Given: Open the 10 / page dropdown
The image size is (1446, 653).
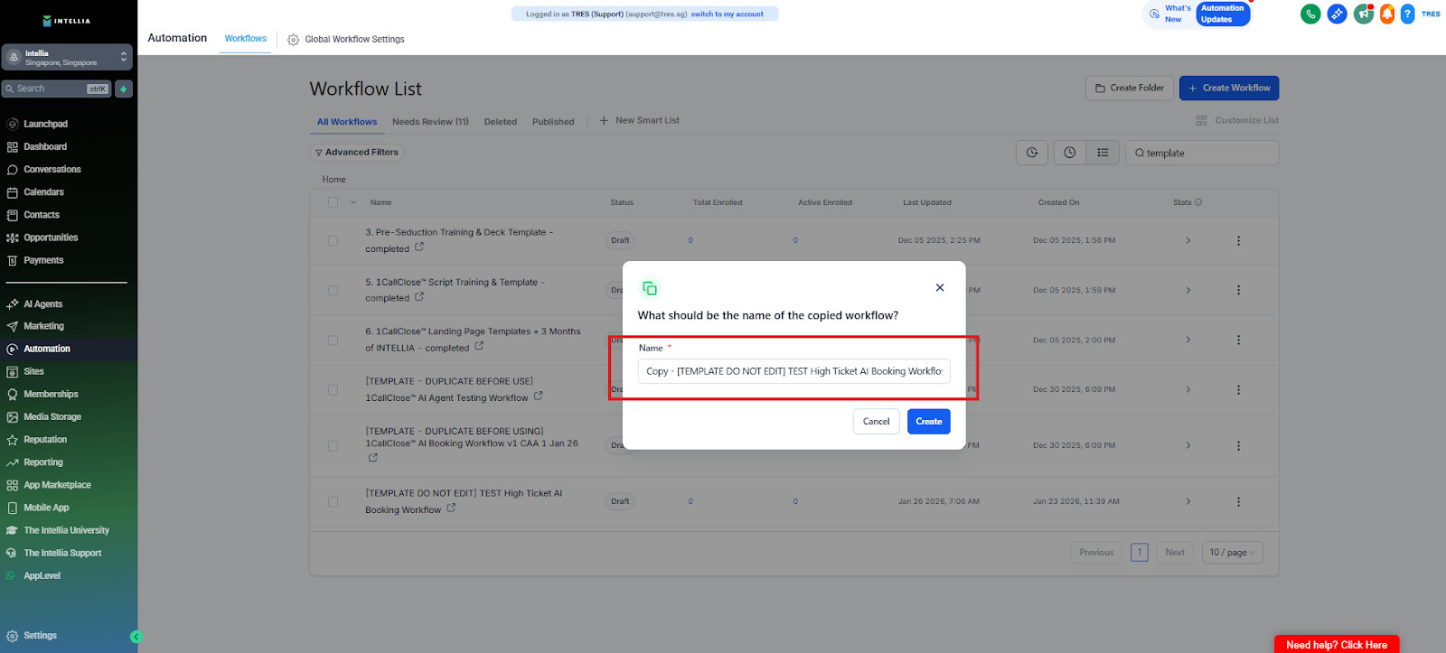Looking at the screenshot, I should (1233, 553).
